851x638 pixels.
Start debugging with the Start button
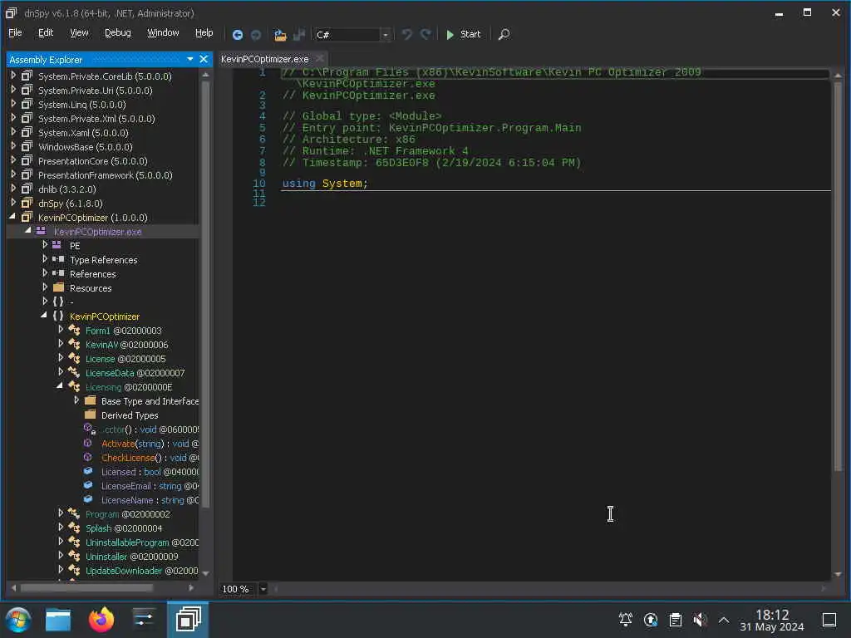pos(464,34)
